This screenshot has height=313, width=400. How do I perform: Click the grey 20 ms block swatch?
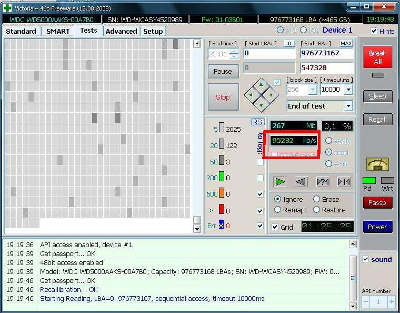click(x=222, y=144)
